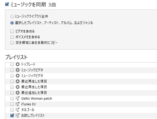Screen dimensions: 157x119
Task: Click the playlist icon beside Geltic Woman patch
Action: [x=18, y=98]
